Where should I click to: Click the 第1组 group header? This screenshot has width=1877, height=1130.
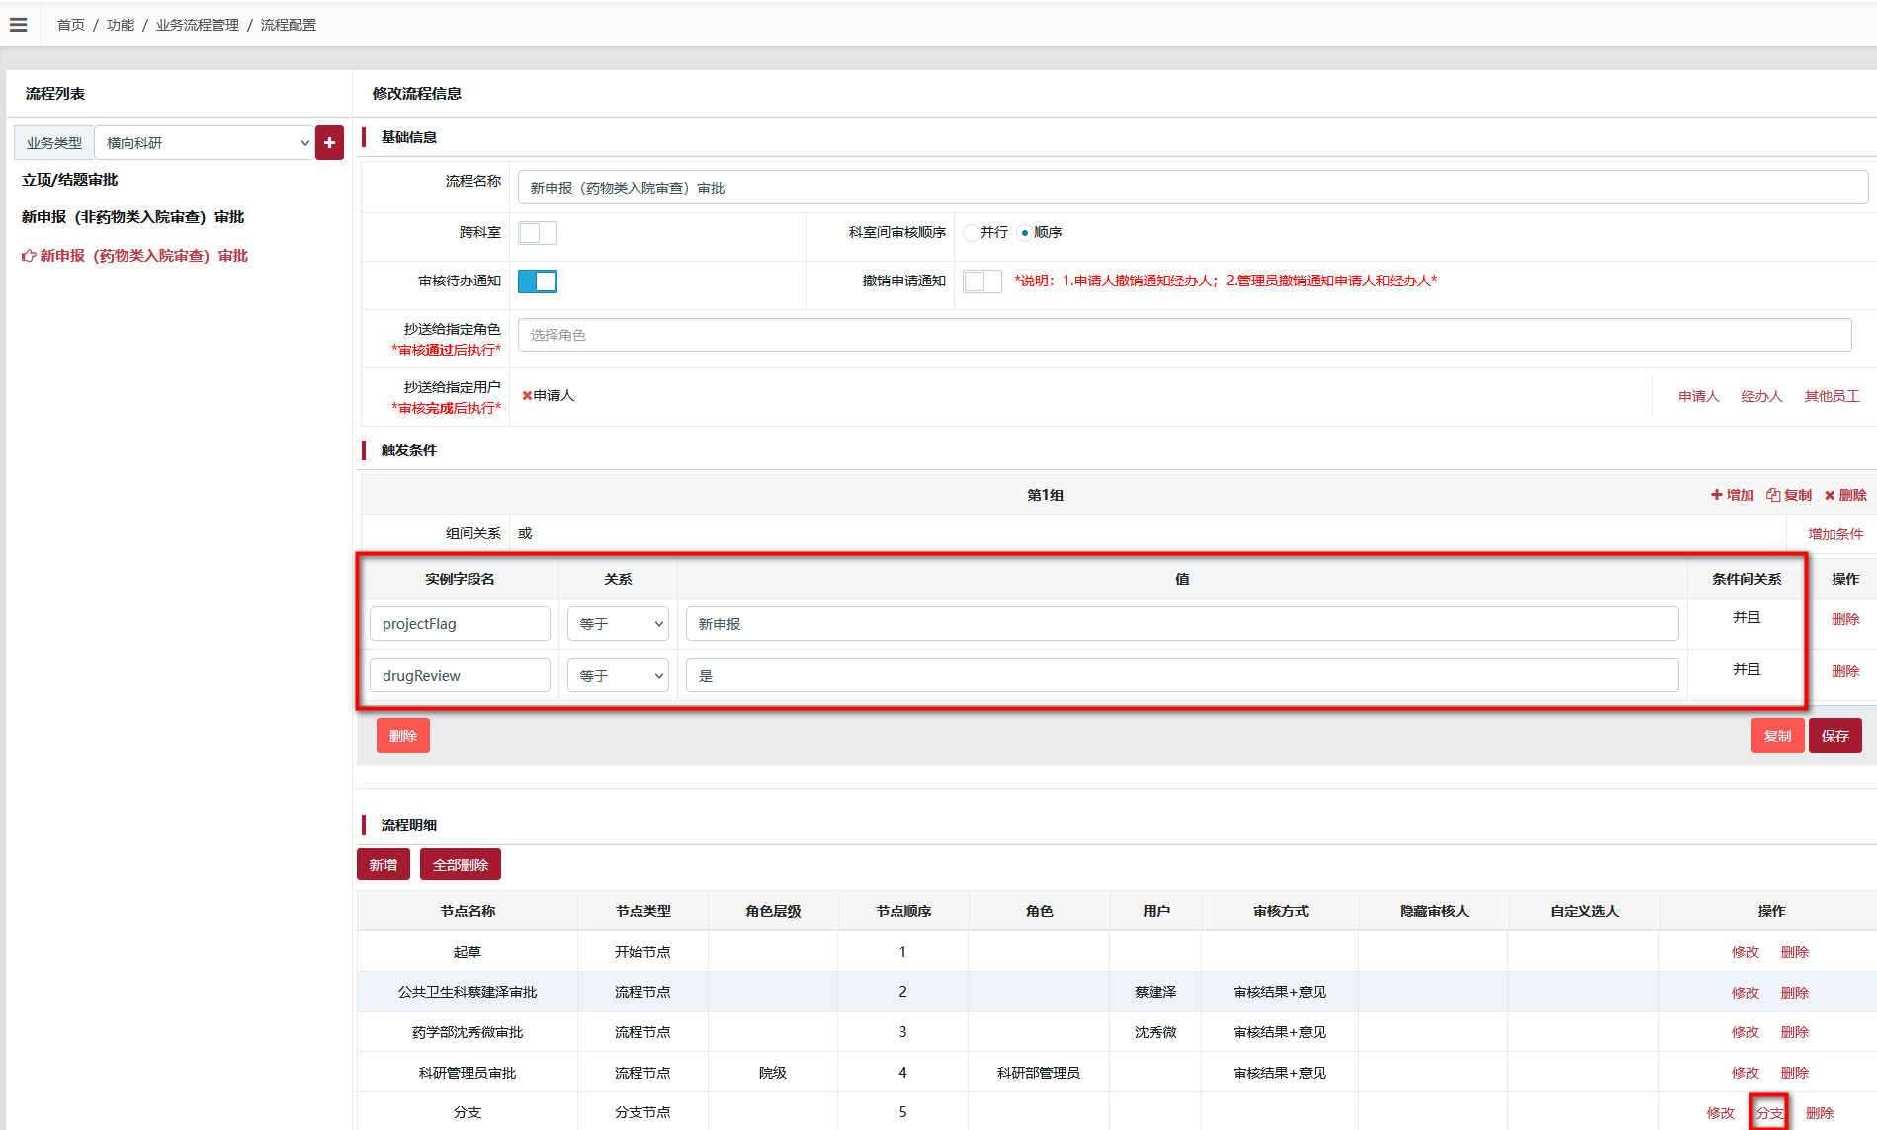[1045, 495]
